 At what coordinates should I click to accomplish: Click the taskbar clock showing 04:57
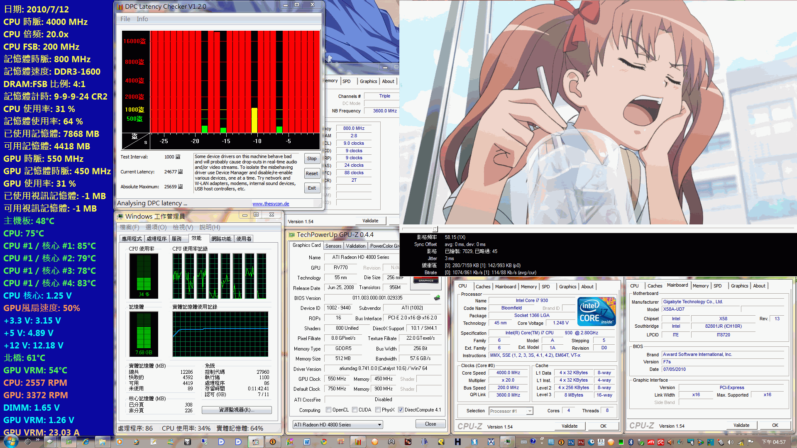(x=773, y=442)
